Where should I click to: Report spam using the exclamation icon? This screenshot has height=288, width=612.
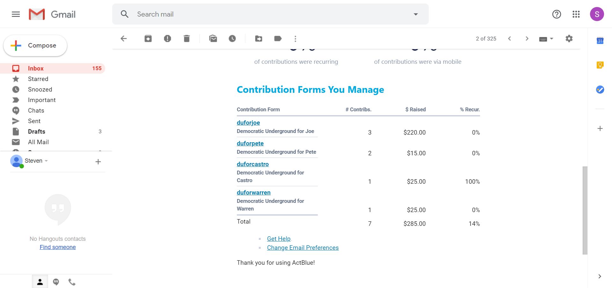[167, 39]
